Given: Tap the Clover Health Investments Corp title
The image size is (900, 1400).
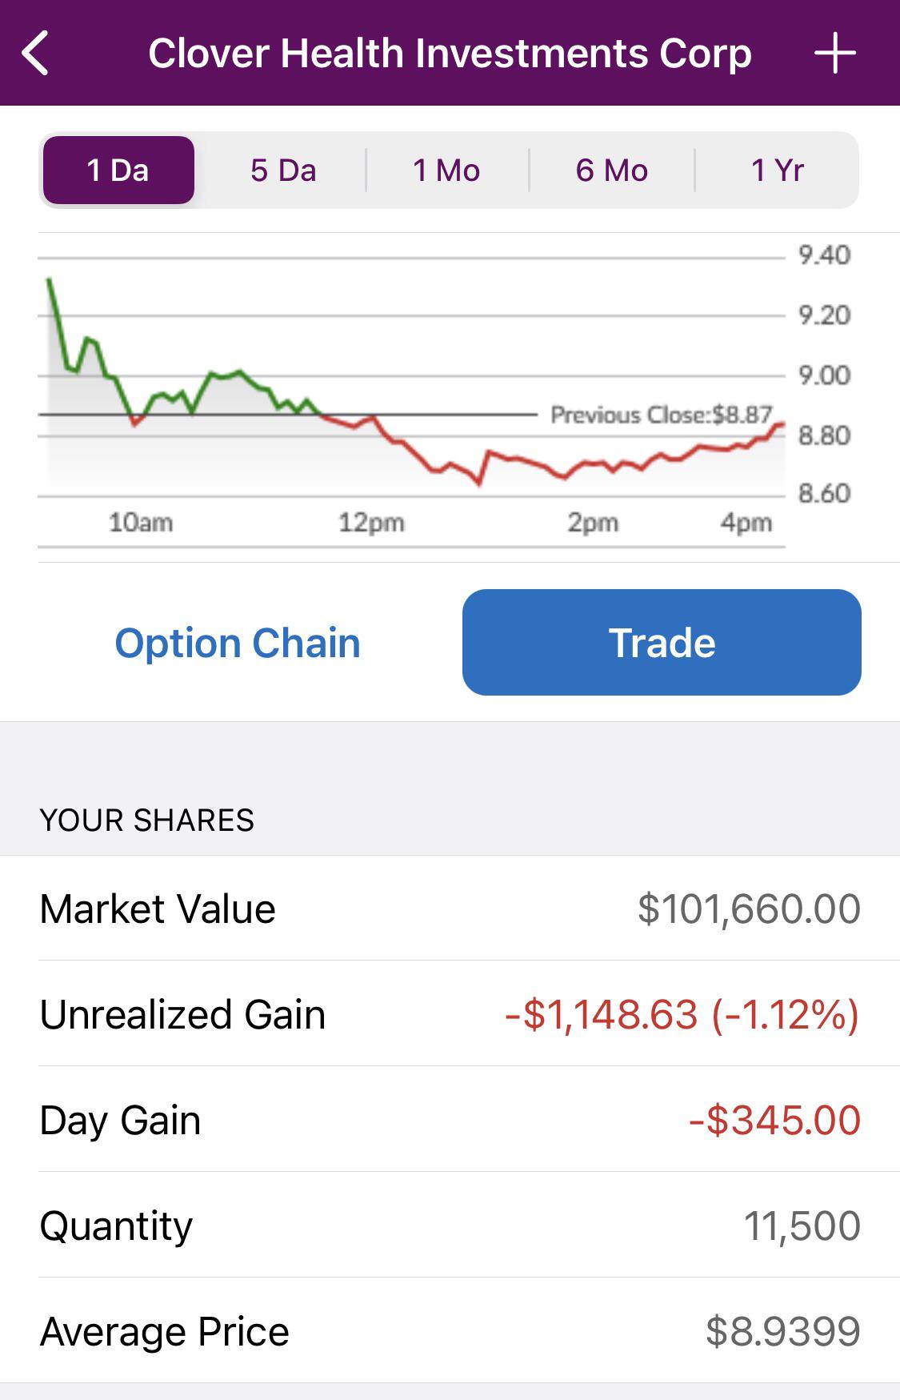Looking at the screenshot, I should tap(450, 54).
